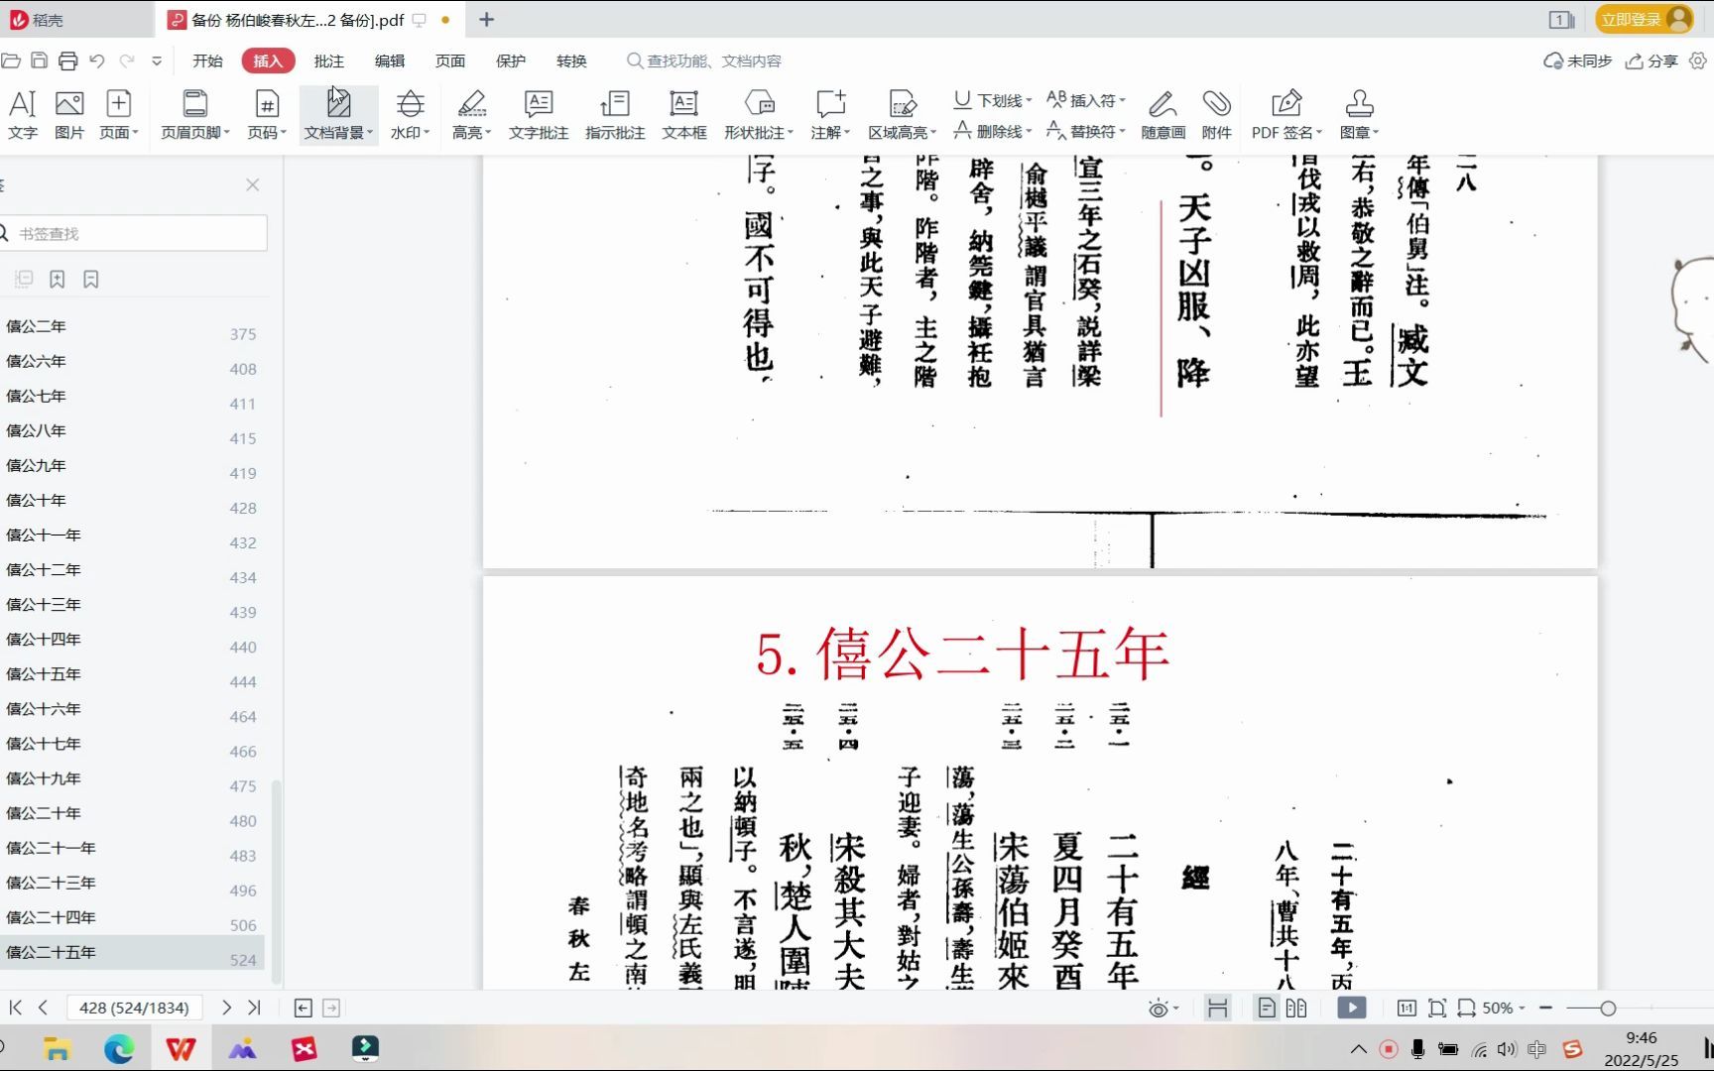
Task: Switch to the 开始 tab
Action: click(207, 60)
